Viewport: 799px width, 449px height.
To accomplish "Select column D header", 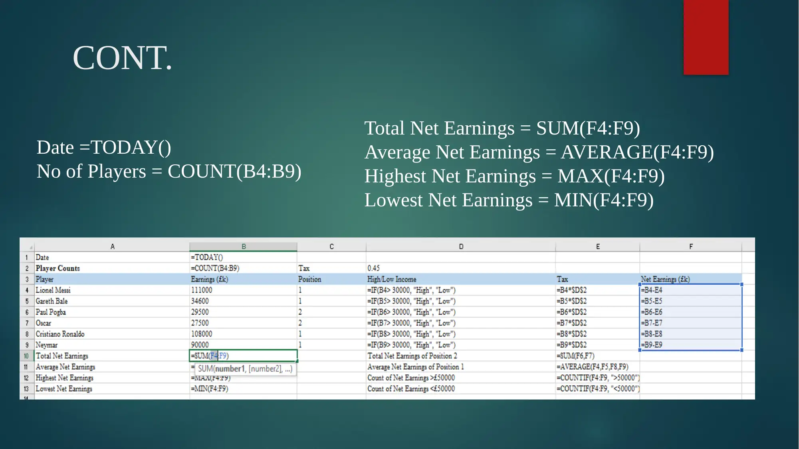I will (461, 246).
